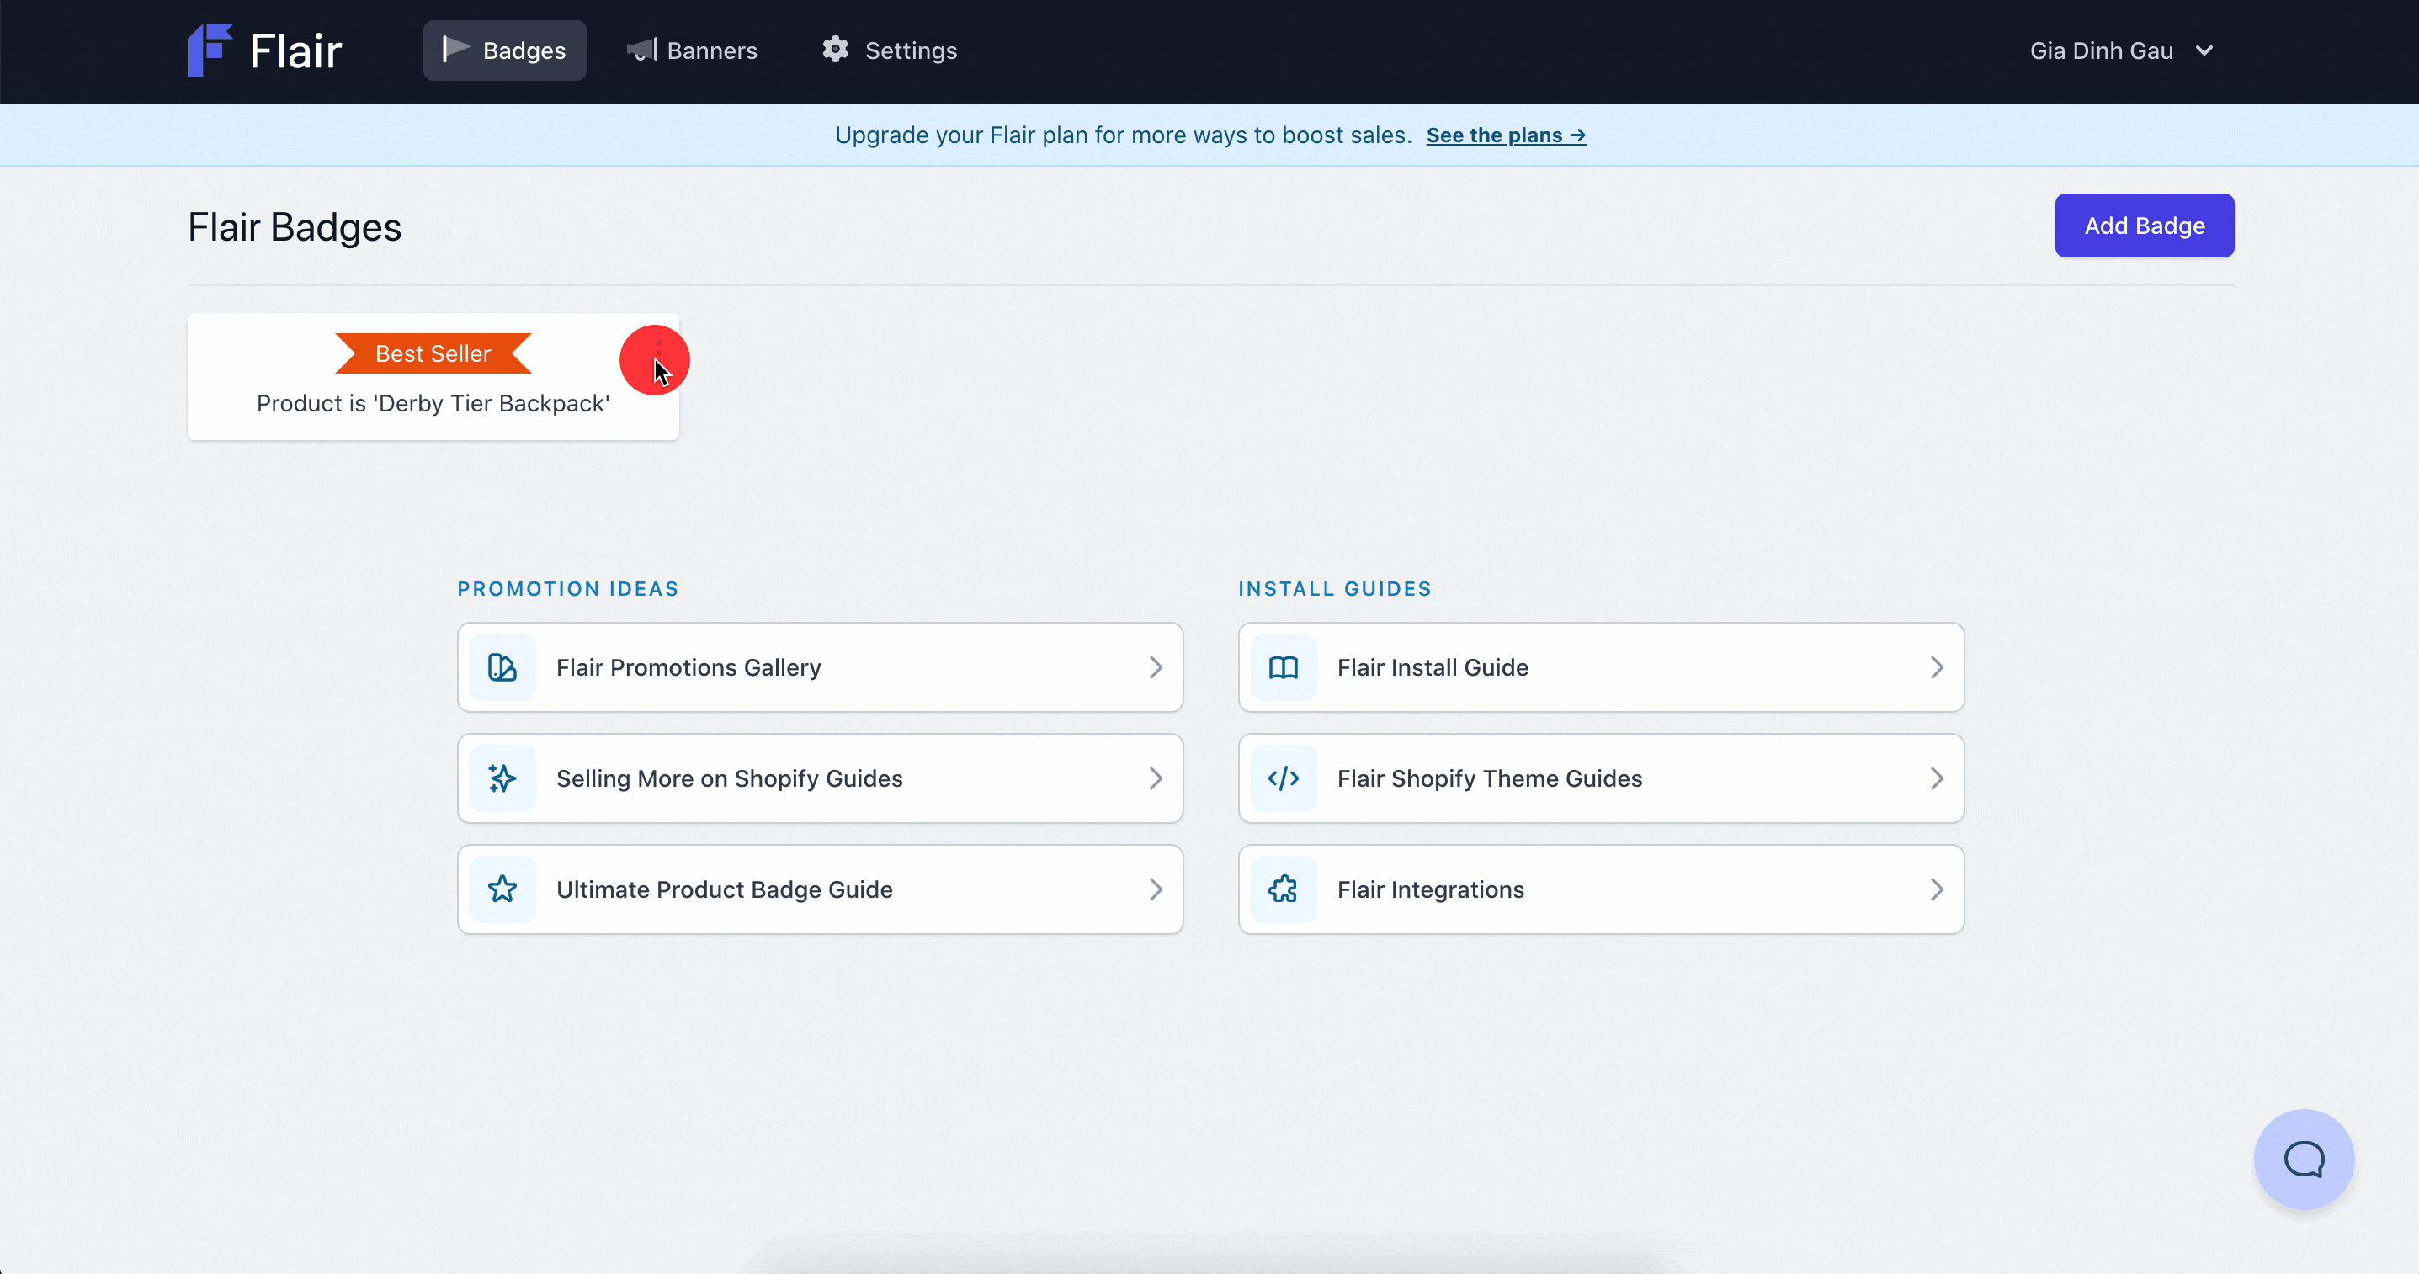2419x1274 pixels.
Task: Click chevron on Selling More on Shopify row
Action: (x=1155, y=778)
